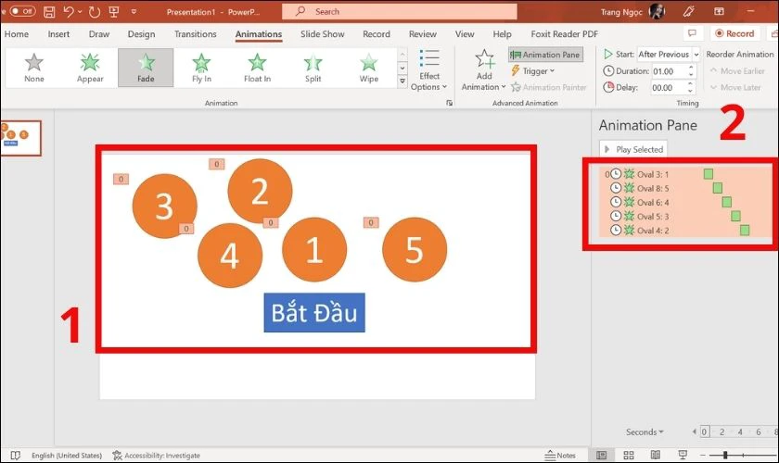Open the Record tab
The width and height of the screenshot is (779, 463).
[x=377, y=33]
